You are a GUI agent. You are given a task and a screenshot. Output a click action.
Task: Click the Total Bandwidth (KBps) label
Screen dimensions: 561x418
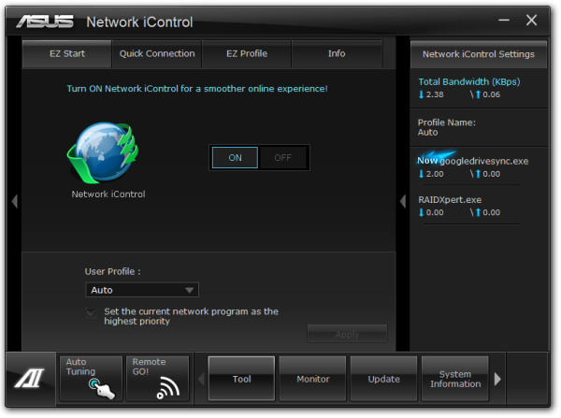(x=469, y=82)
